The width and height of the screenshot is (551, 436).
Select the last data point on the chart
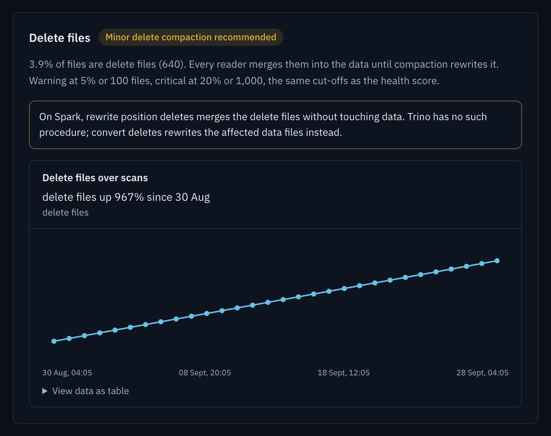pos(497,261)
